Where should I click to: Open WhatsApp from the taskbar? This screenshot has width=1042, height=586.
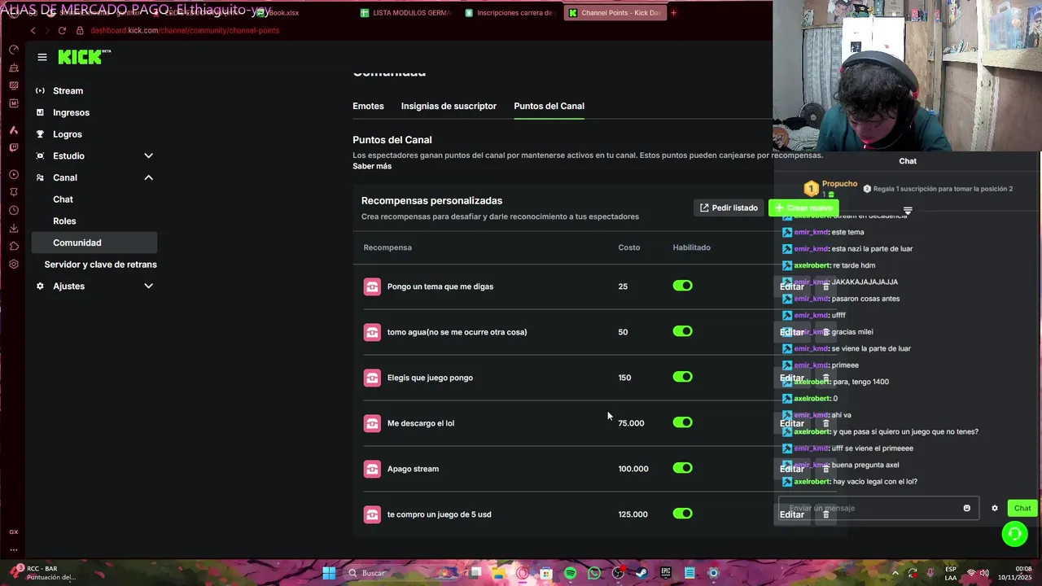click(x=594, y=573)
